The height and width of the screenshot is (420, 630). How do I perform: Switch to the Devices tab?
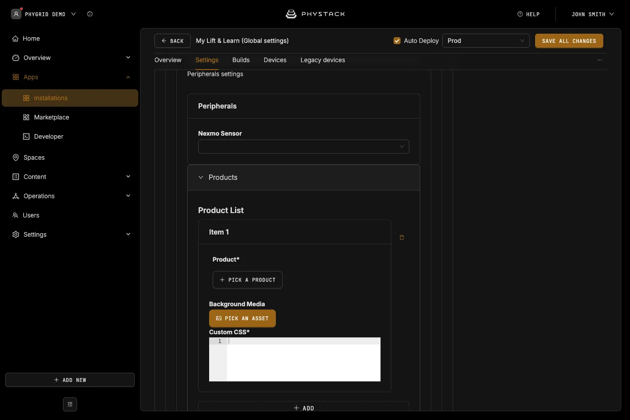[x=275, y=60]
